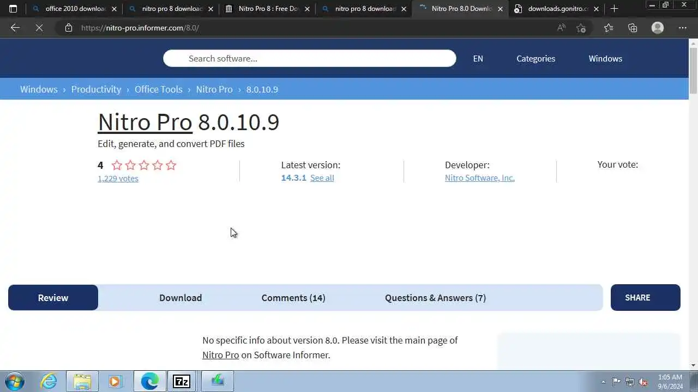Open Microsoft Edge taskbar icon
The width and height of the screenshot is (698, 392).
pyautogui.click(x=150, y=382)
